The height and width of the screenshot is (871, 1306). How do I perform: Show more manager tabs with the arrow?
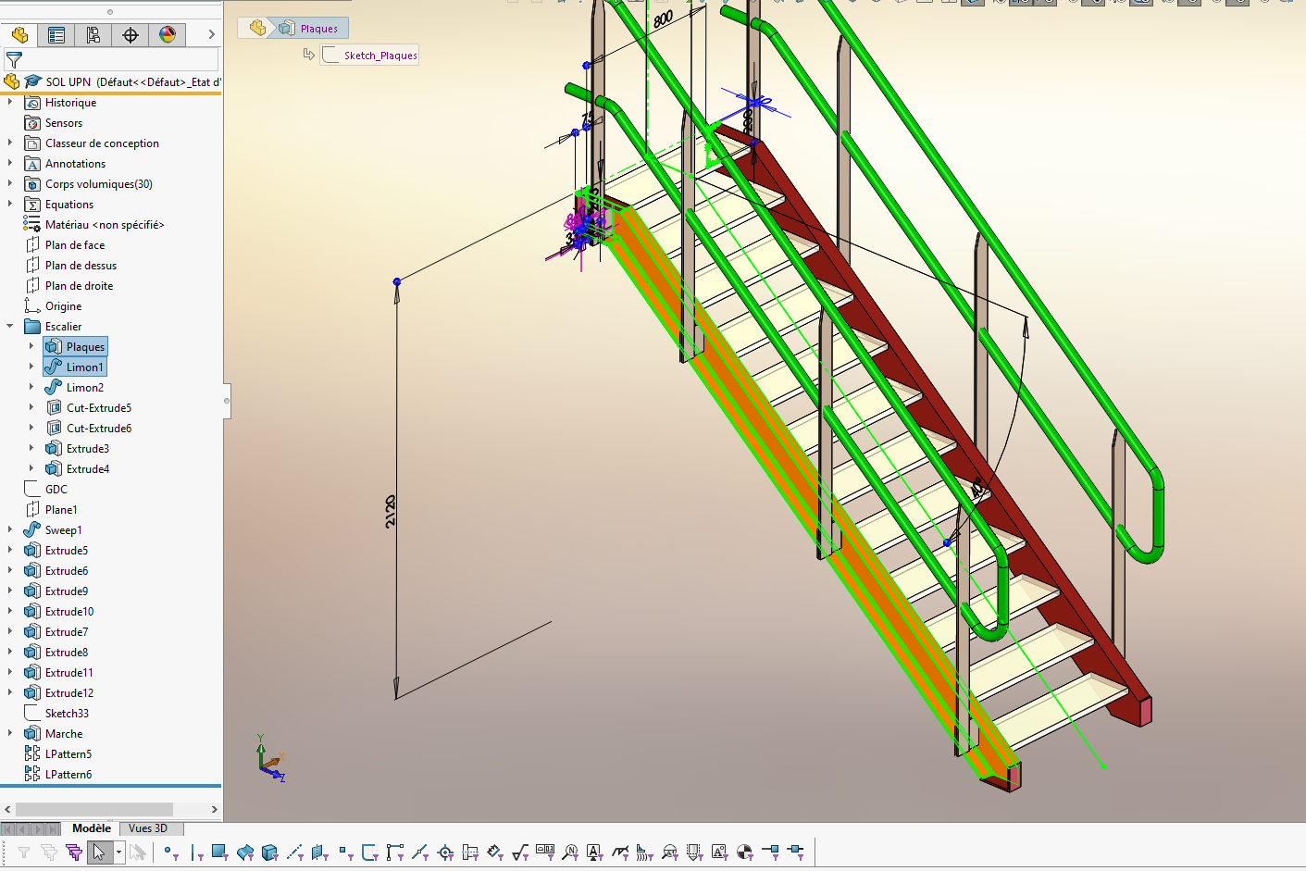click(211, 35)
